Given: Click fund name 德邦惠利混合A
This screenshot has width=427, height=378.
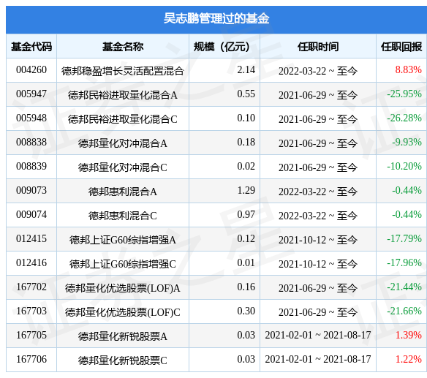Looking at the screenshot, I should (x=123, y=192).
